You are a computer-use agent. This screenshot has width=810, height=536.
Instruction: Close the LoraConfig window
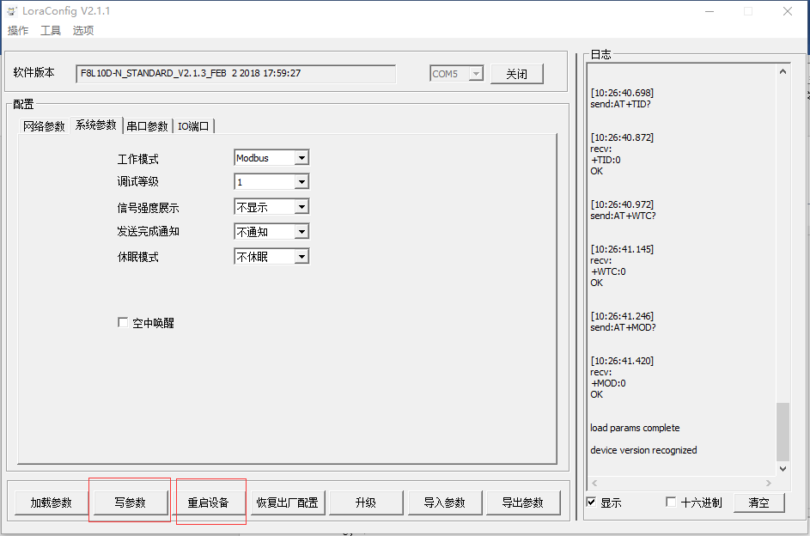click(788, 11)
